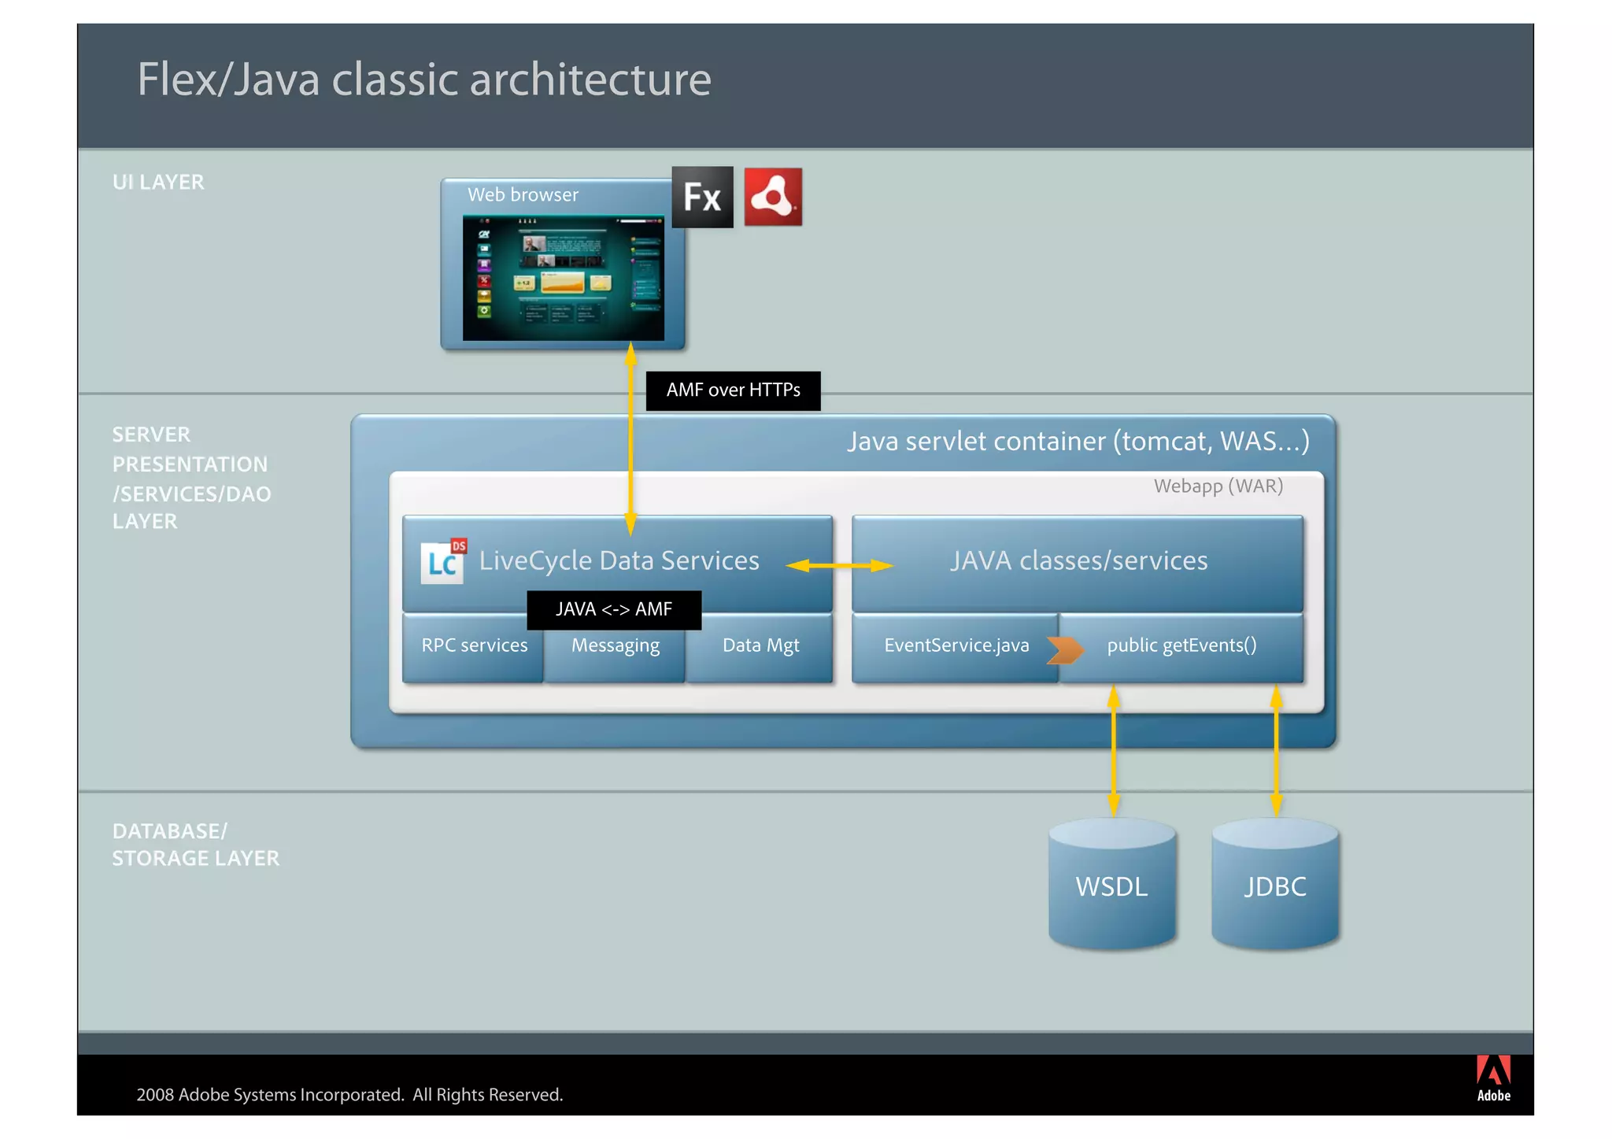
Task: Click the Webapp (WAR) label
Action: point(1218,486)
